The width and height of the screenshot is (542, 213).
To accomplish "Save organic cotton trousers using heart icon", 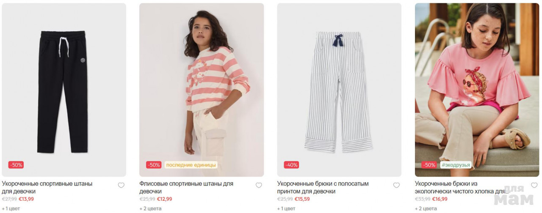I will 534,185.
